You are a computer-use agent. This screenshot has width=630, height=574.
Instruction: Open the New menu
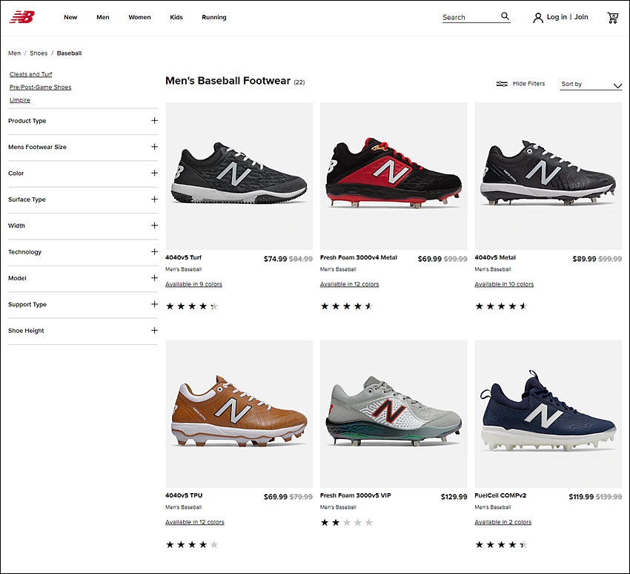(70, 17)
